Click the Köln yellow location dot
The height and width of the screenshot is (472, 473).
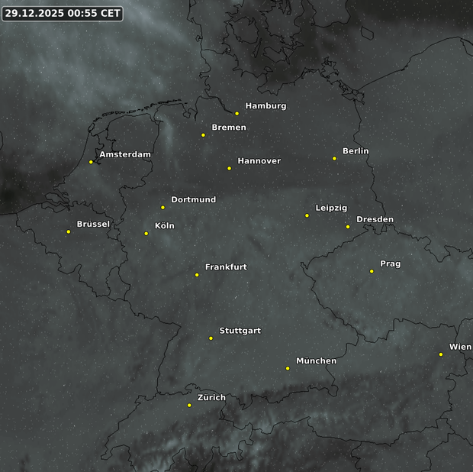tap(146, 234)
